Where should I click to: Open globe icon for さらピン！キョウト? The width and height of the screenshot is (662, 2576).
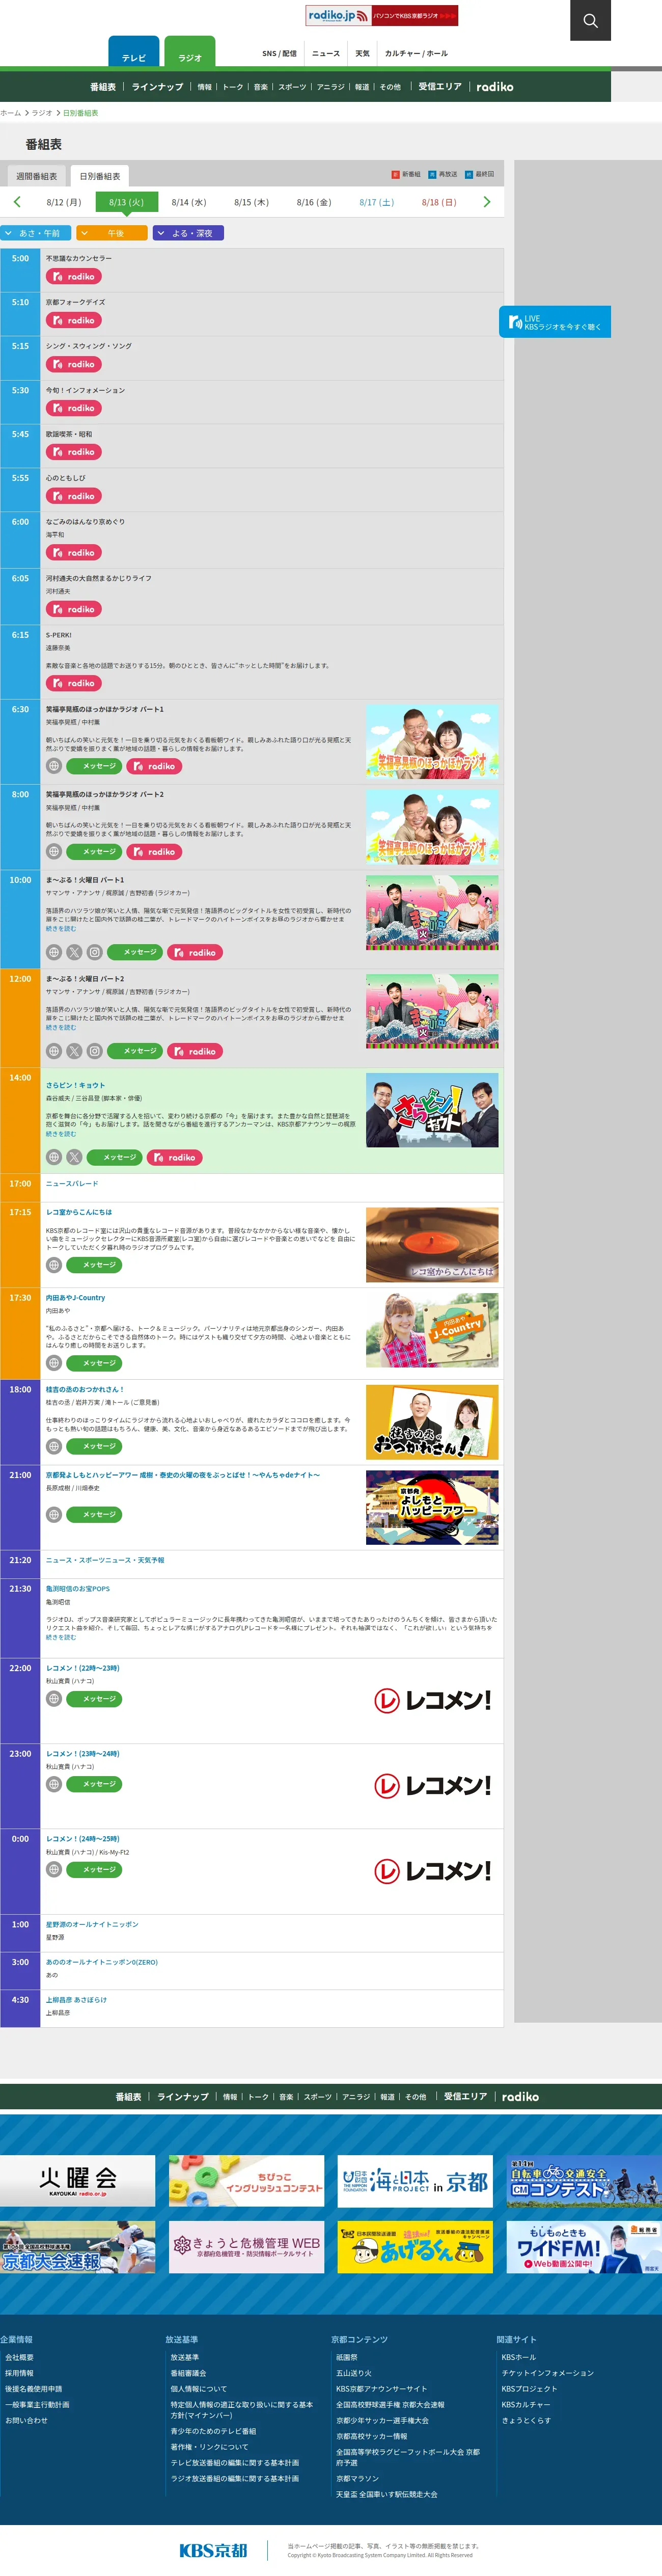54,1157
